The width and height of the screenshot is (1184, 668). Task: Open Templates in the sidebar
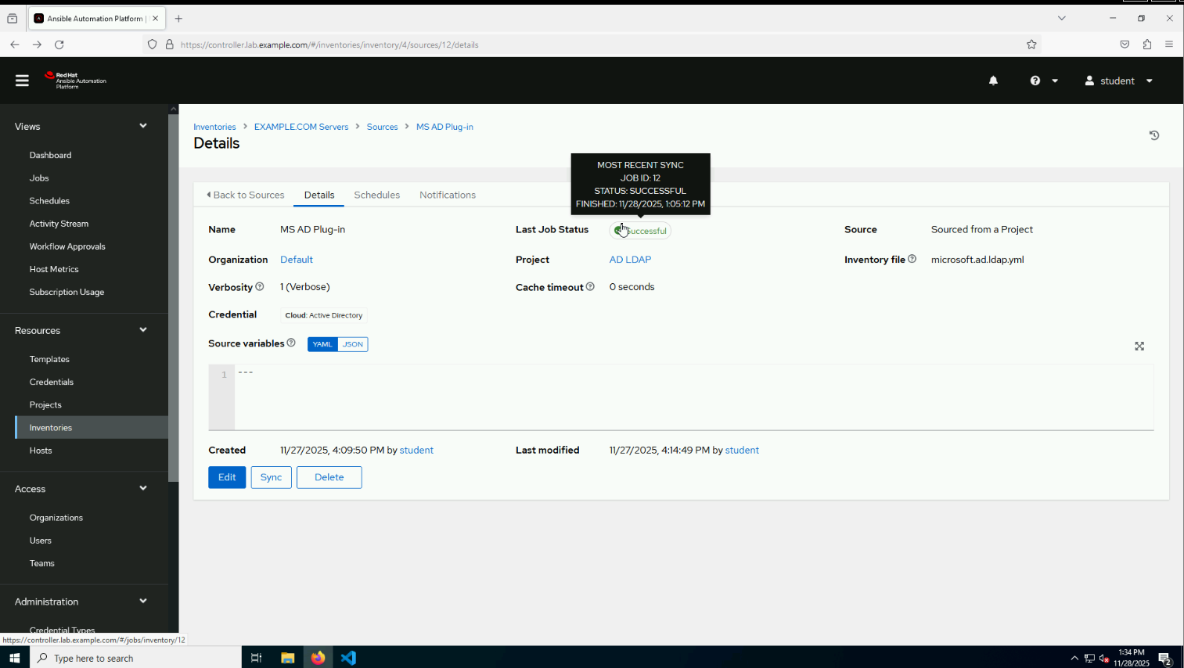coord(49,359)
